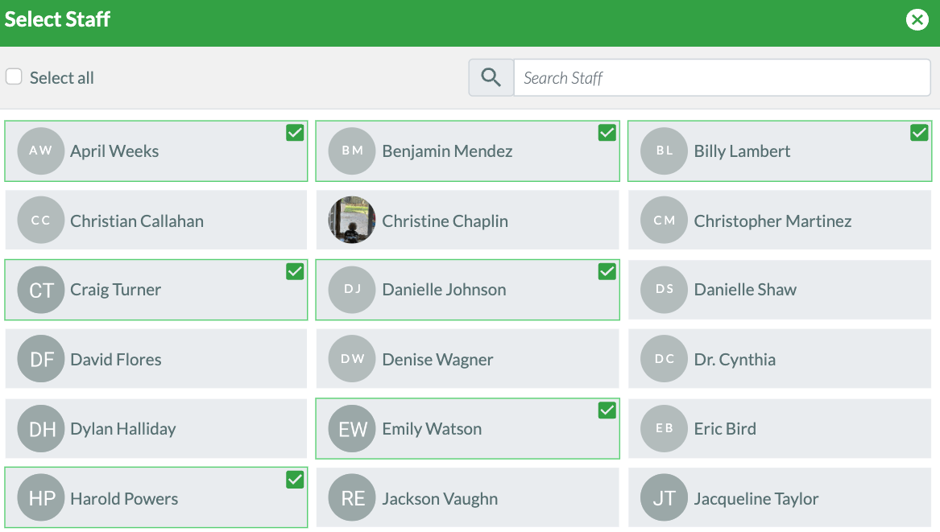
Task: Click the Benjamin Mendez name label
Action: pyautogui.click(x=447, y=151)
